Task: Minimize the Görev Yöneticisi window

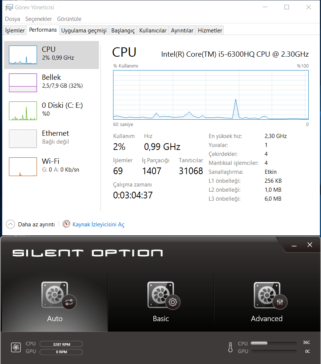Action: (265, 7)
